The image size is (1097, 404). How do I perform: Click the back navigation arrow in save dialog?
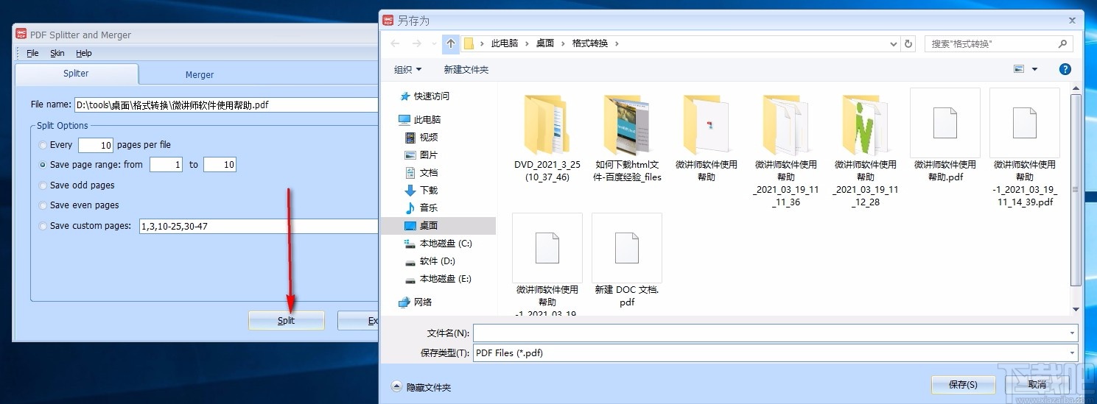click(x=395, y=43)
